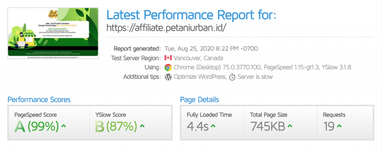Click the Performance Scores heading
The image size is (382, 154).
pos(39,100)
